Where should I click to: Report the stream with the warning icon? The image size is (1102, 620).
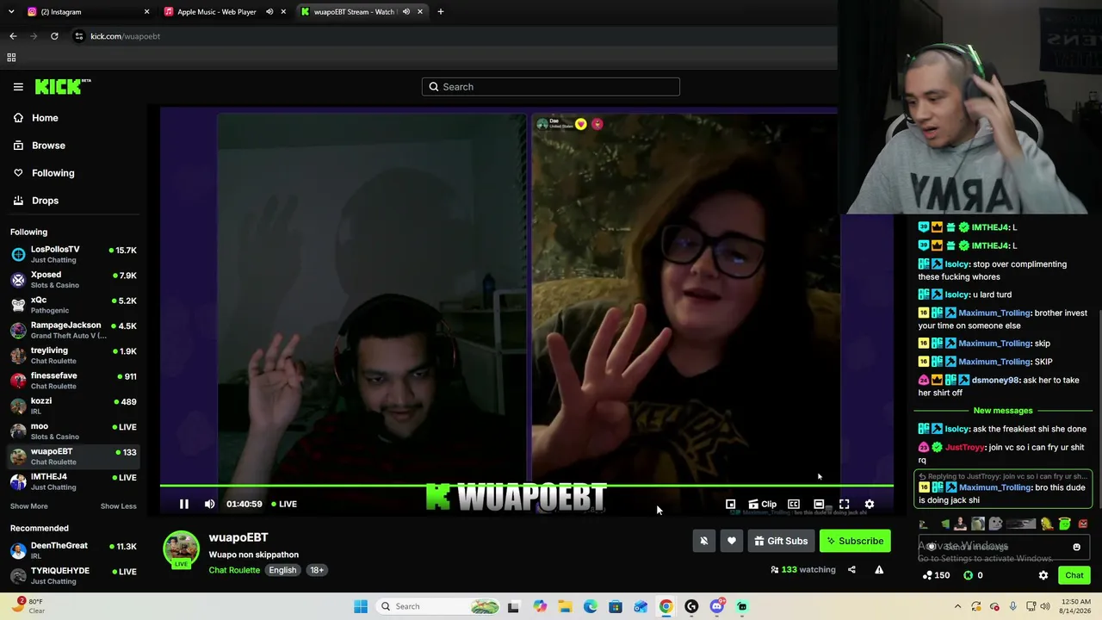(x=879, y=569)
